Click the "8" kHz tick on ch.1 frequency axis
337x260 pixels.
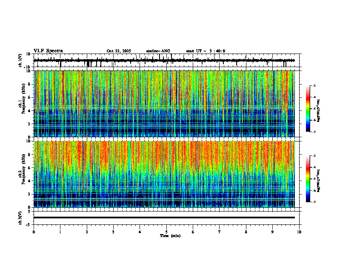click(30, 84)
